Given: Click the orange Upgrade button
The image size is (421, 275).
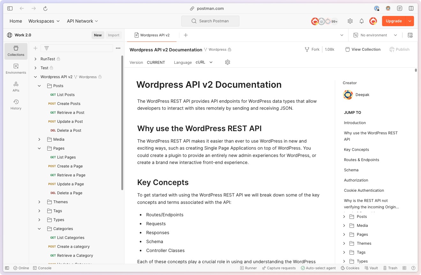Looking at the screenshot, I should pyautogui.click(x=394, y=21).
